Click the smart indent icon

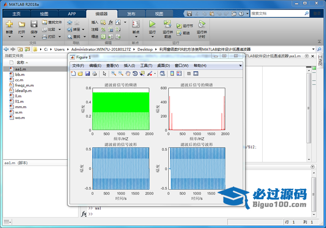click(x=103, y=37)
